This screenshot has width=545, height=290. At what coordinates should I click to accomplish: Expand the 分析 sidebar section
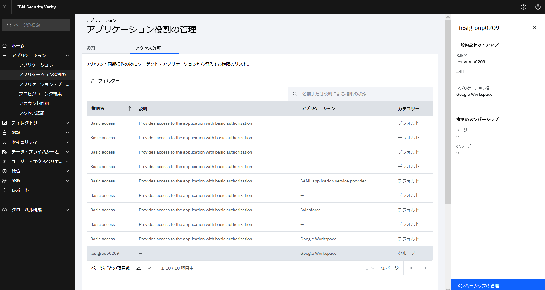pos(67,181)
